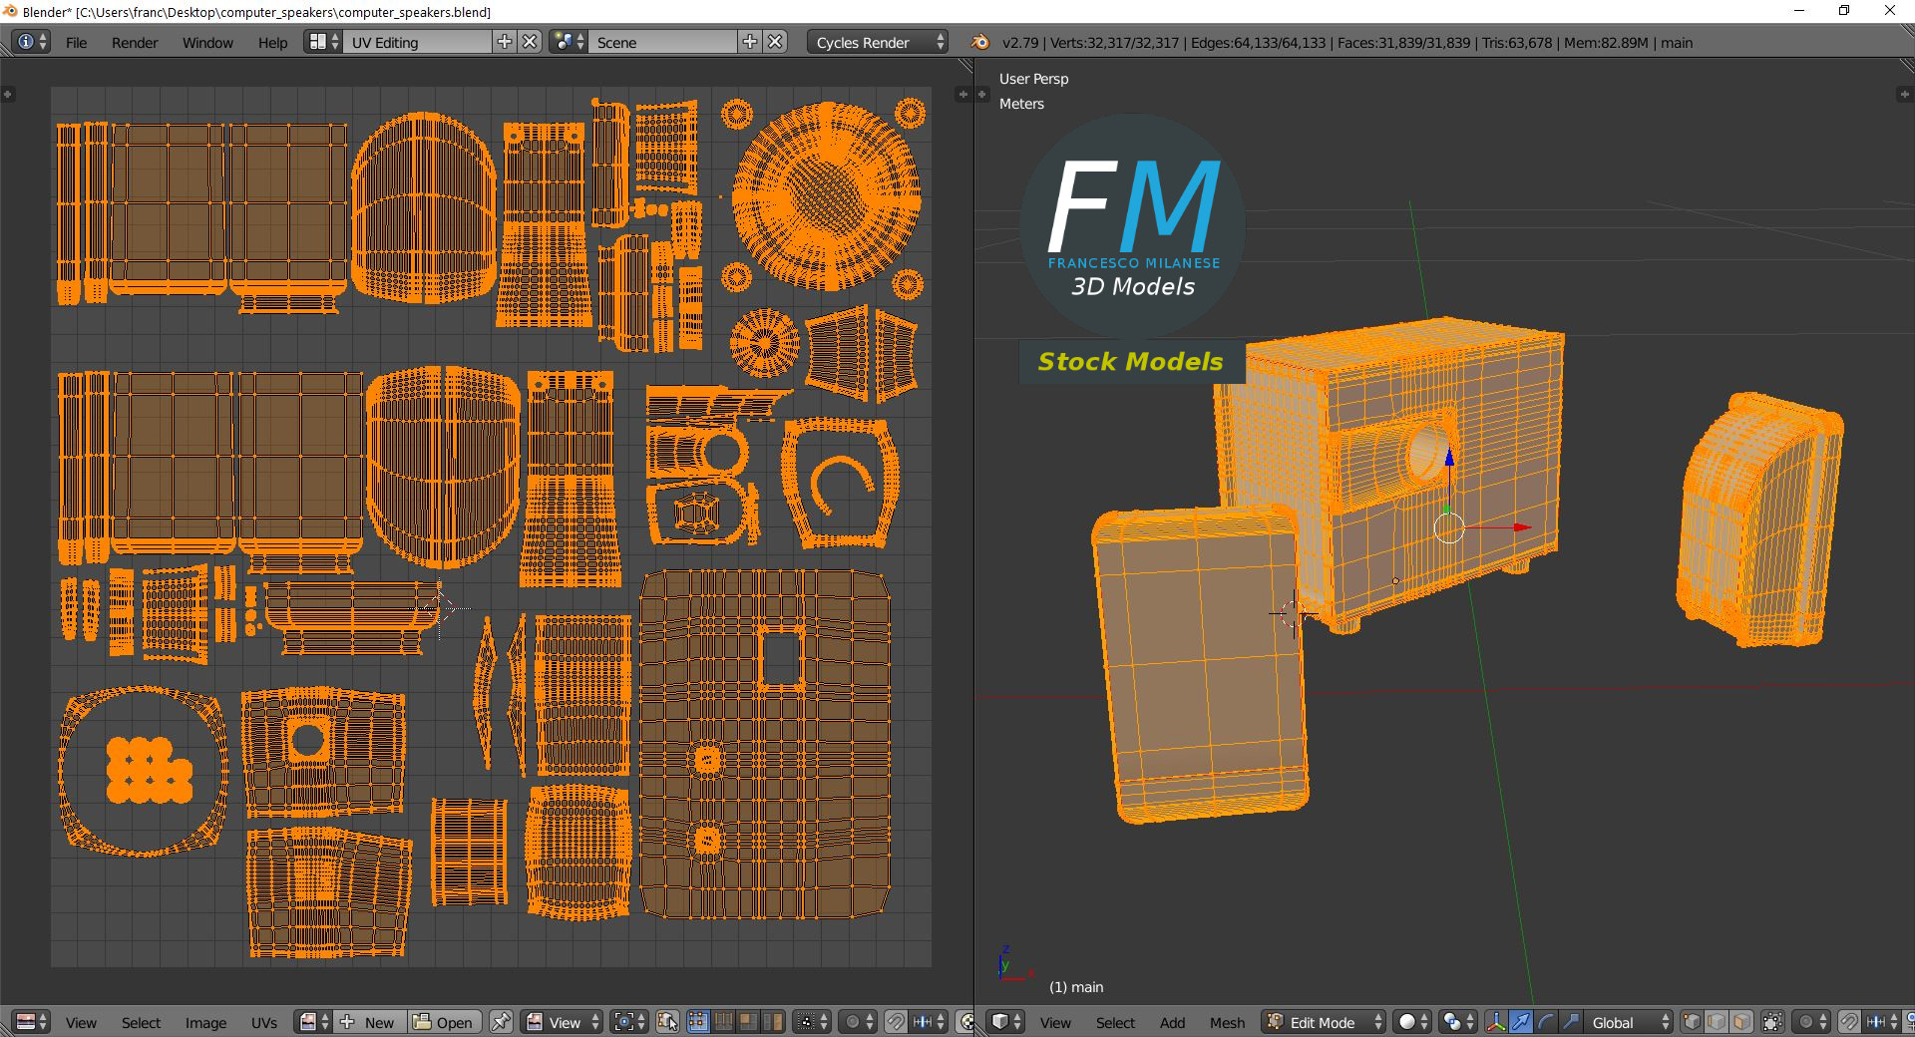Pin the image in the UV editor
1915x1037 pixels.
[x=501, y=1022]
